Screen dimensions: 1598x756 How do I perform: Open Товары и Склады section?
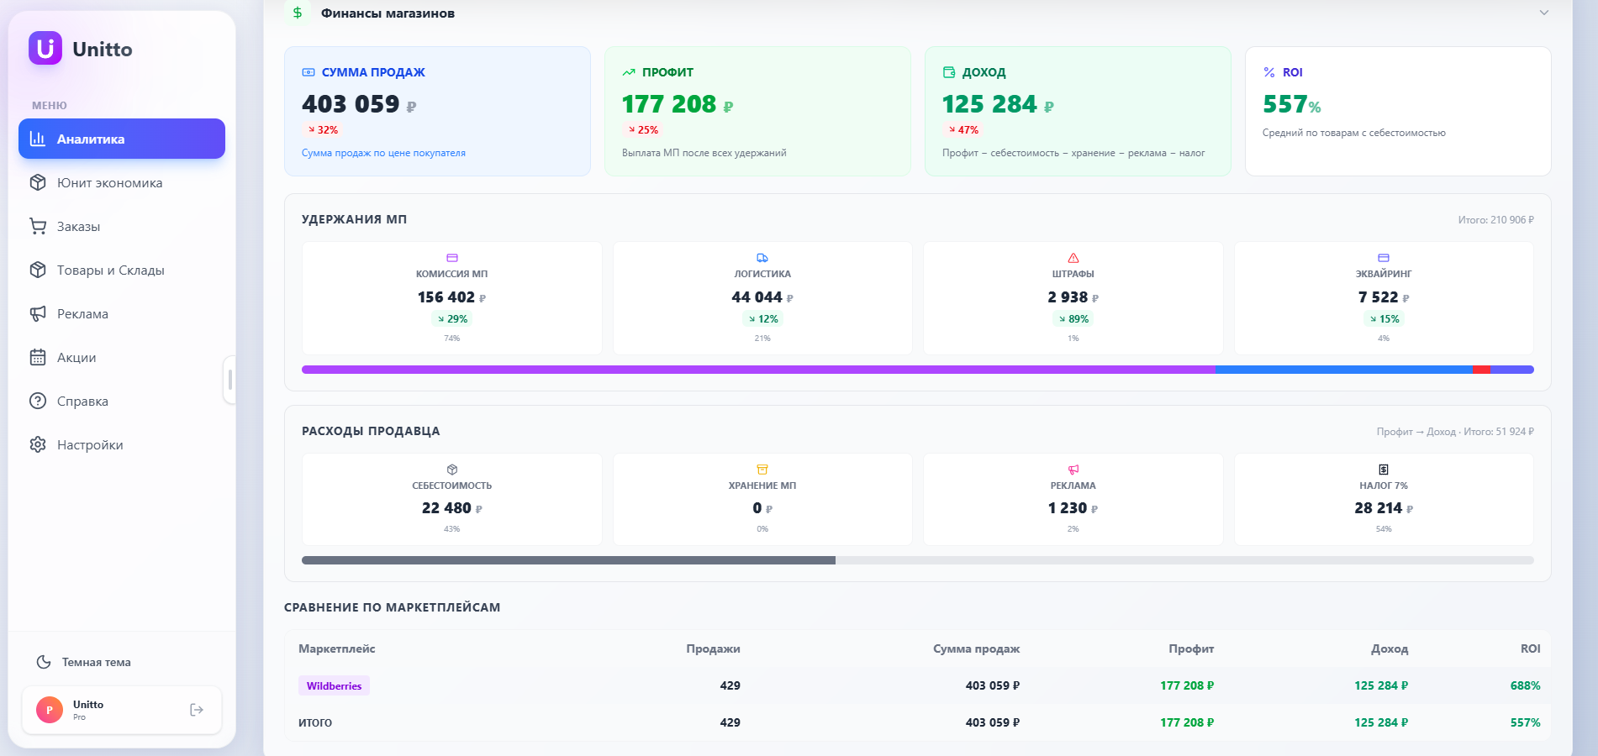point(110,270)
